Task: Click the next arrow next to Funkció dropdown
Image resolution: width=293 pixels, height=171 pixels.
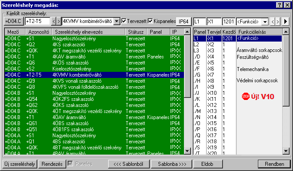Action: click(278, 22)
